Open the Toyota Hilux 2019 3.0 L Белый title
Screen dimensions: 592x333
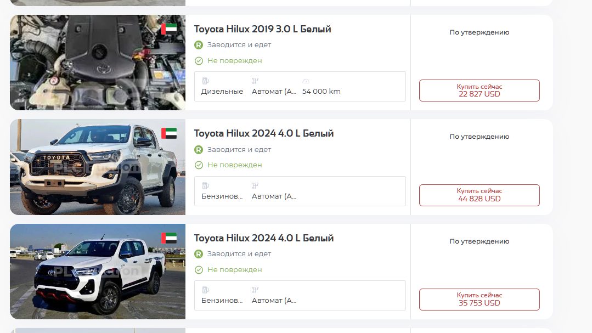[263, 29]
